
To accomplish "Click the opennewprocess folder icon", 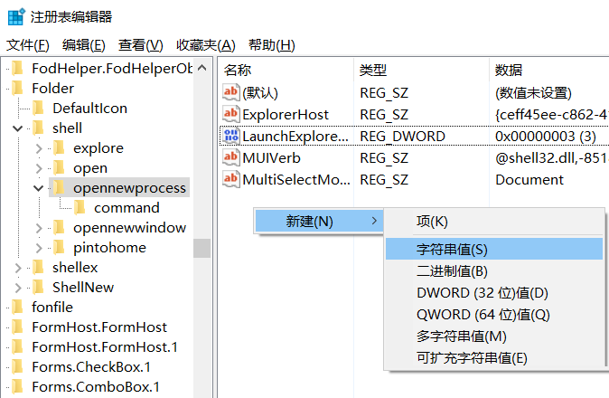I will click(59, 188).
